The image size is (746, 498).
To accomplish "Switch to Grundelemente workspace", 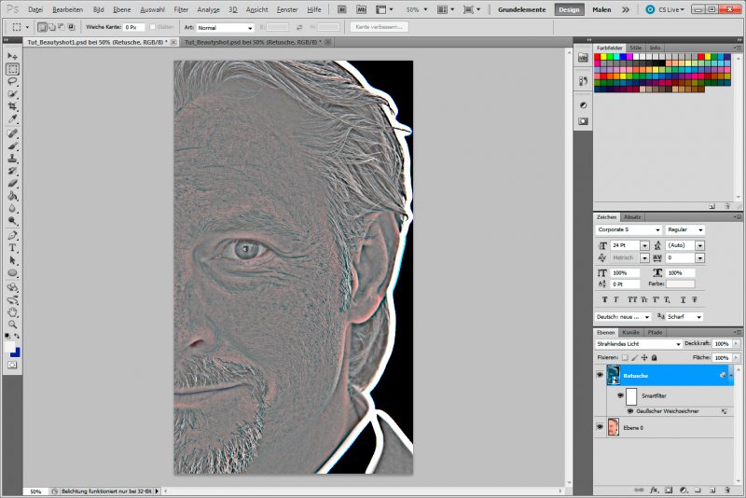I will tap(522, 9).
